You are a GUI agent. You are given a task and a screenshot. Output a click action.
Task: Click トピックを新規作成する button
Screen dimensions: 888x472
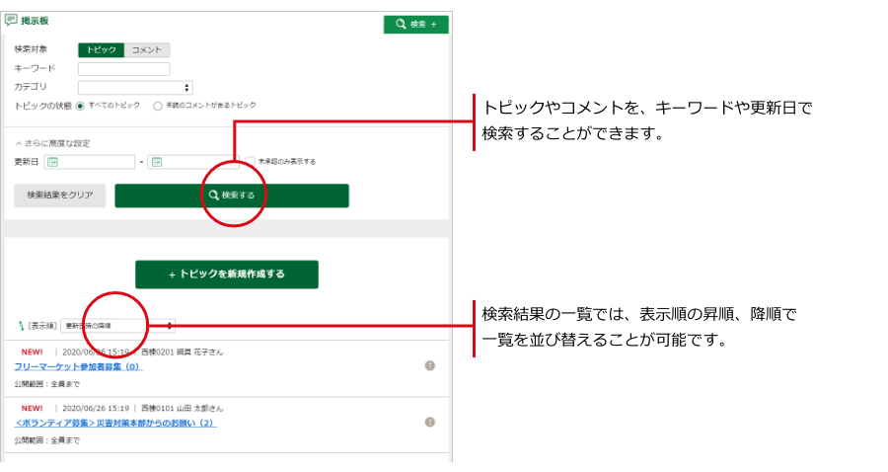pos(226,275)
